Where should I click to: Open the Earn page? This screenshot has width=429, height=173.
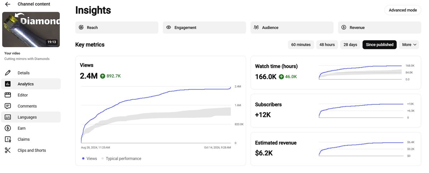[x=31, y=128]
